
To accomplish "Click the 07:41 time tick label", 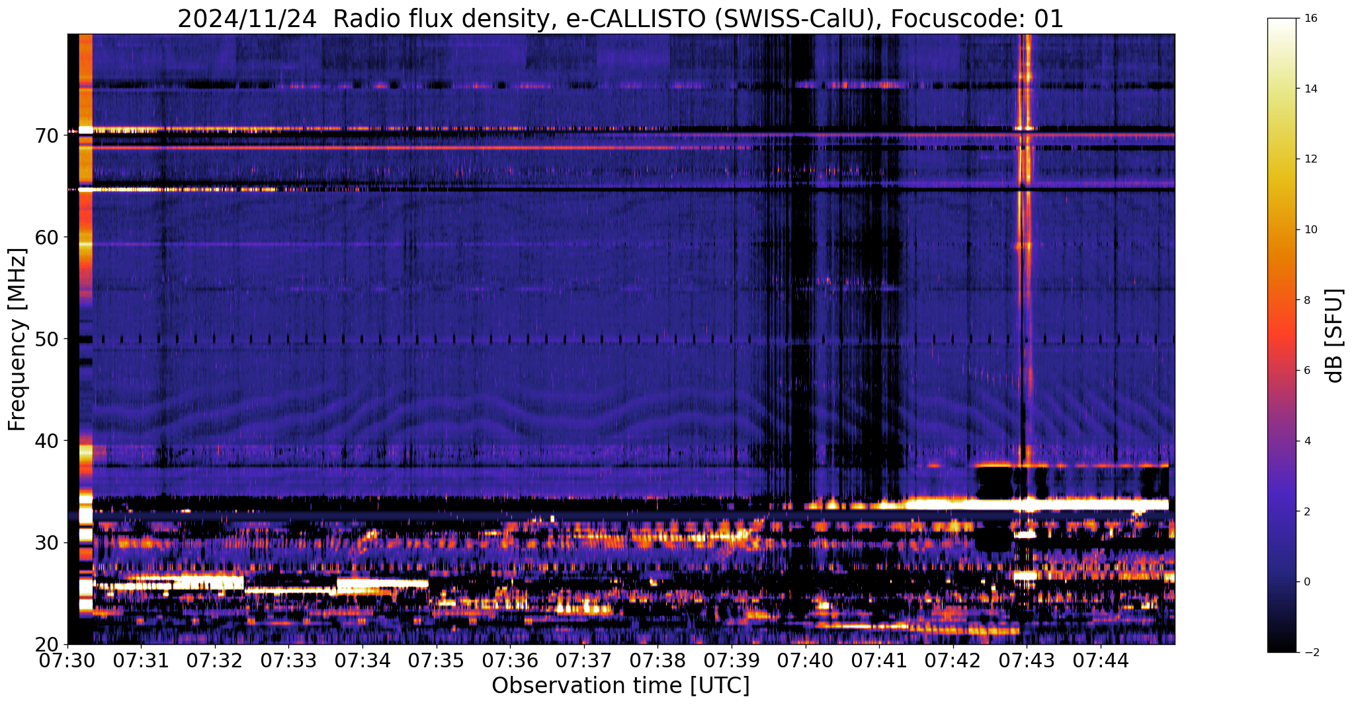I will [x=879, y=661].
